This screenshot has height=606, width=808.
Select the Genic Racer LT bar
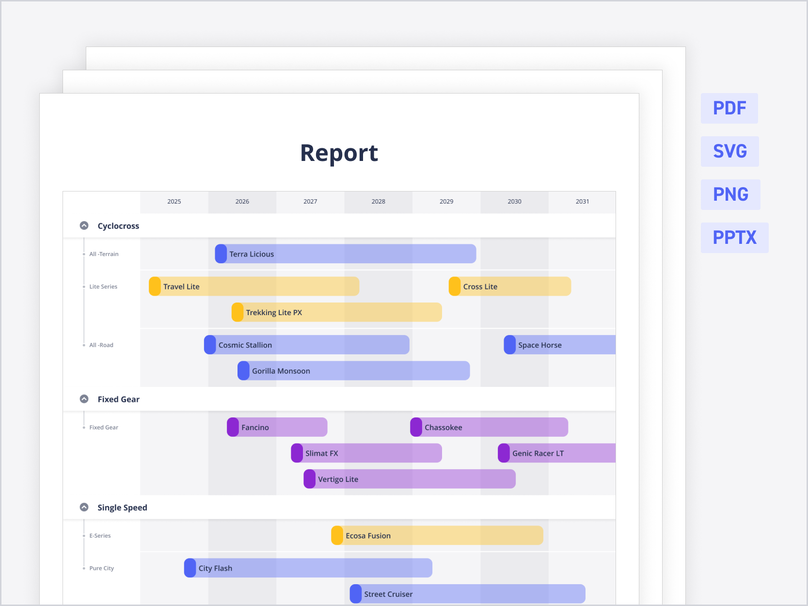click(557, 453)
